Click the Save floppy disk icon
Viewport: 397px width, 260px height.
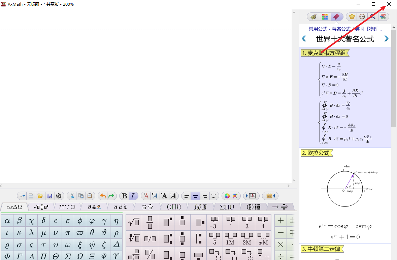(x=50, y=196)
